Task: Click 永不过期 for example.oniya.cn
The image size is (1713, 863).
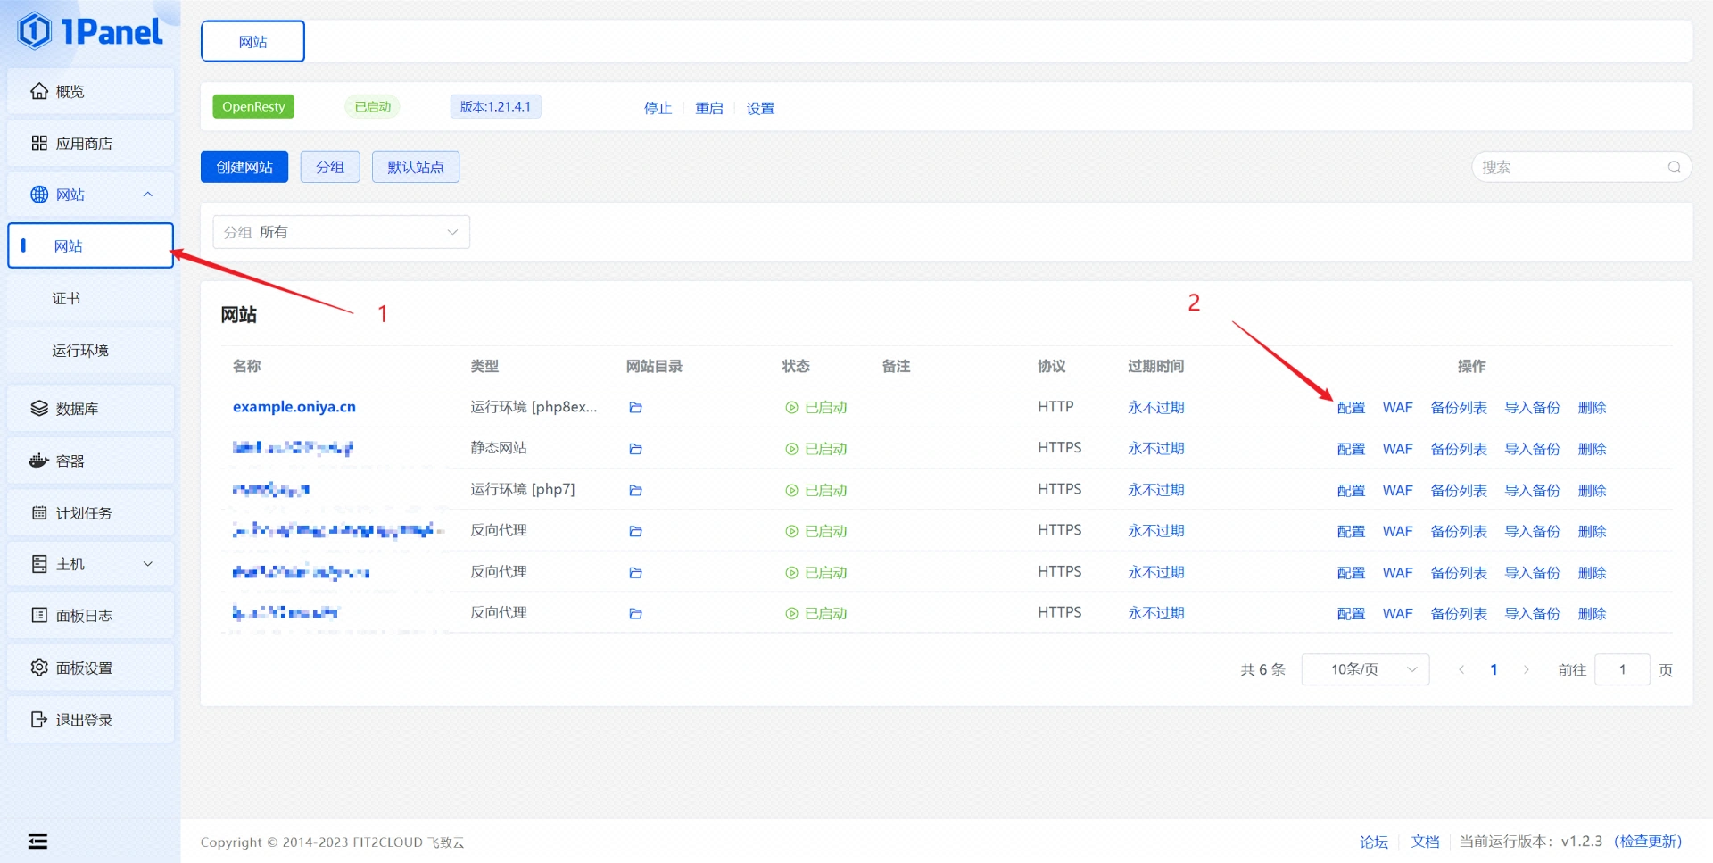Action: [x=1156, y=408]
